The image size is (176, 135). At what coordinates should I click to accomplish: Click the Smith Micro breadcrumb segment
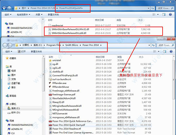[x=72, y=45]
